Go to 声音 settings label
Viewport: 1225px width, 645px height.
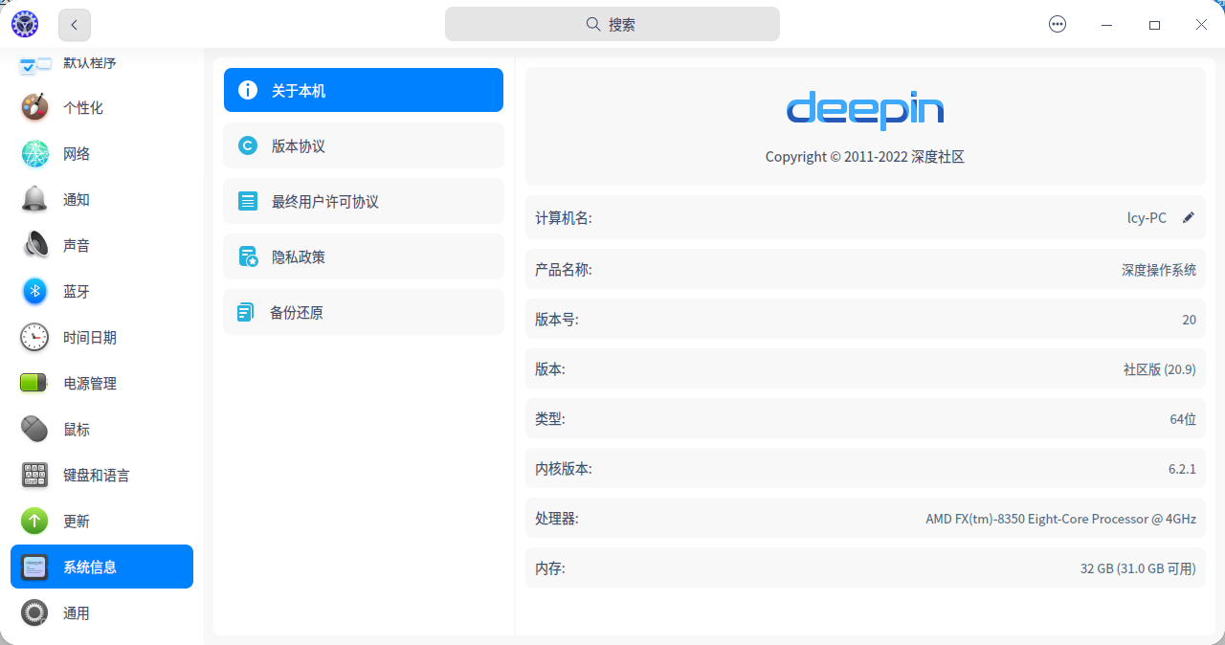77,246
